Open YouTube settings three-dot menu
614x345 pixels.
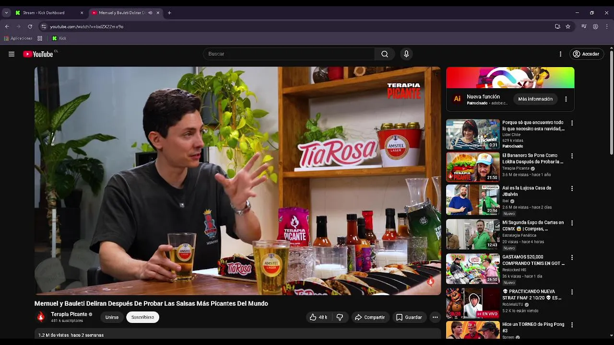(560, 54)
